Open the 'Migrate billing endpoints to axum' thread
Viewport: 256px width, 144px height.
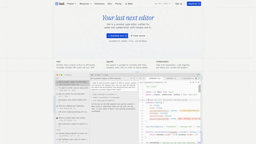[73, 134]
